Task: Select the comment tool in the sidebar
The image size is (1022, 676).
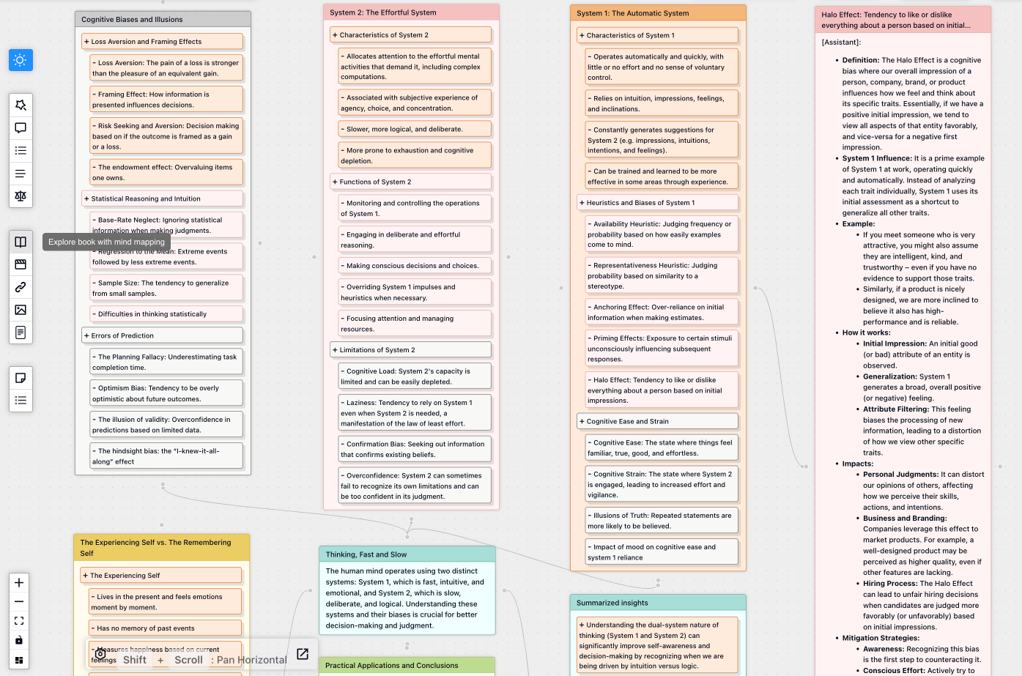Action: tap(20, 127)
